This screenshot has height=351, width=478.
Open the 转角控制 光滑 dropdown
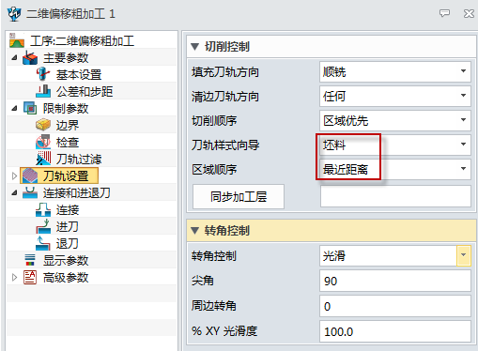[463, 255]
